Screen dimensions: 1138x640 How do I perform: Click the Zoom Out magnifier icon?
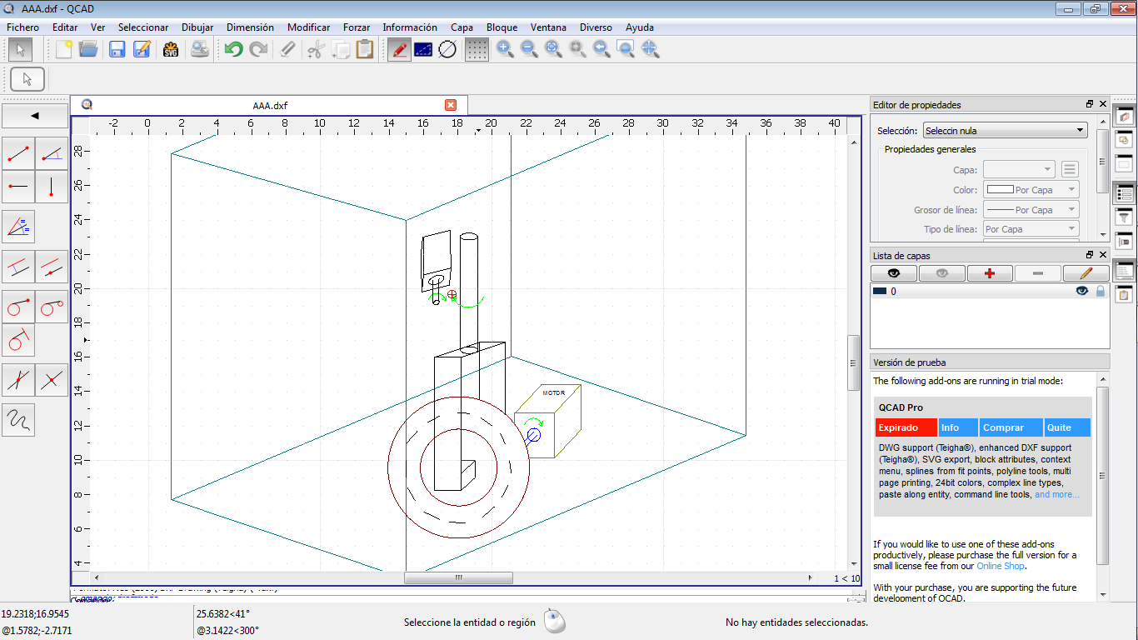tap(529, 49)
